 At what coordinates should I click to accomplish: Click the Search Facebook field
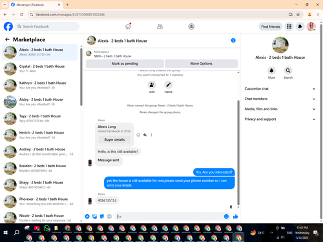point(47,26)
